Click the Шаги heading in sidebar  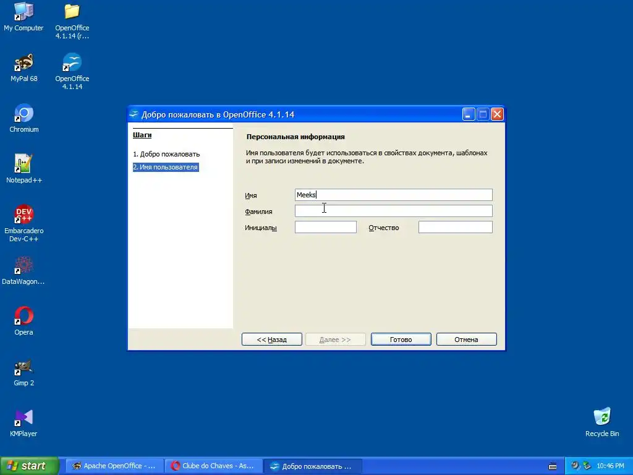[x=142, y=134]
